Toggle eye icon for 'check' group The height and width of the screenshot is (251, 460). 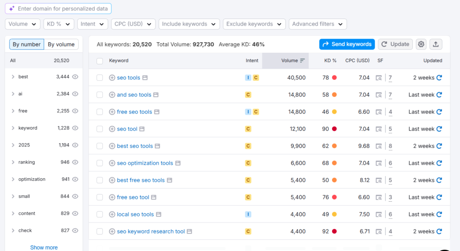click(x=75, y=230)
